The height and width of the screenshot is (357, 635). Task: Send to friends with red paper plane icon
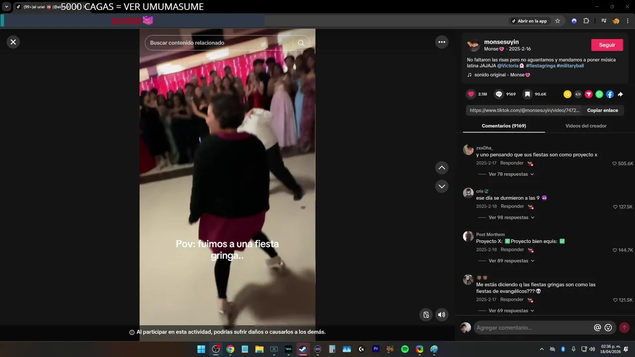pos(588,94)
